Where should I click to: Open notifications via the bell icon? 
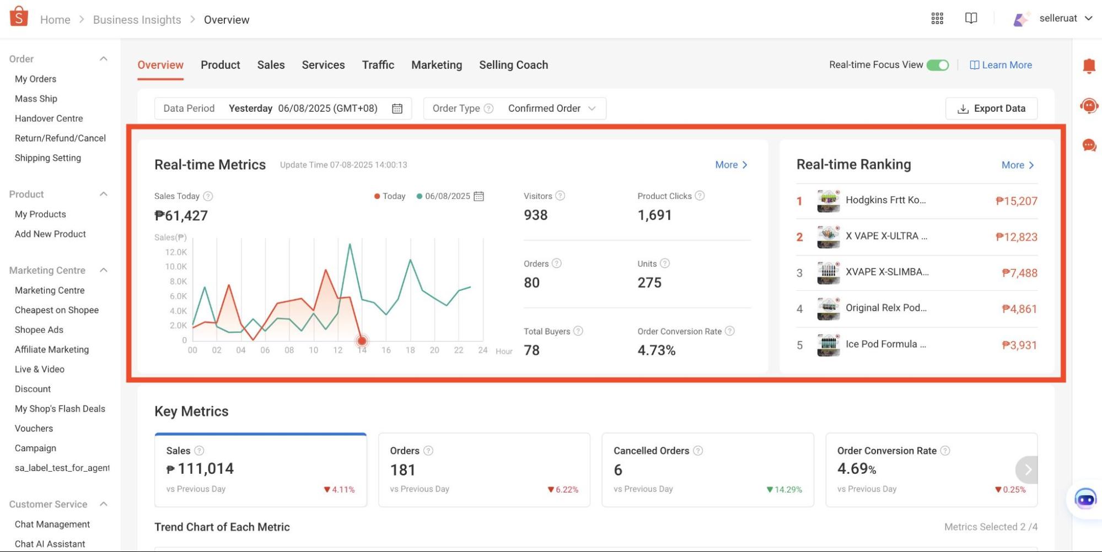(1089, 65)
